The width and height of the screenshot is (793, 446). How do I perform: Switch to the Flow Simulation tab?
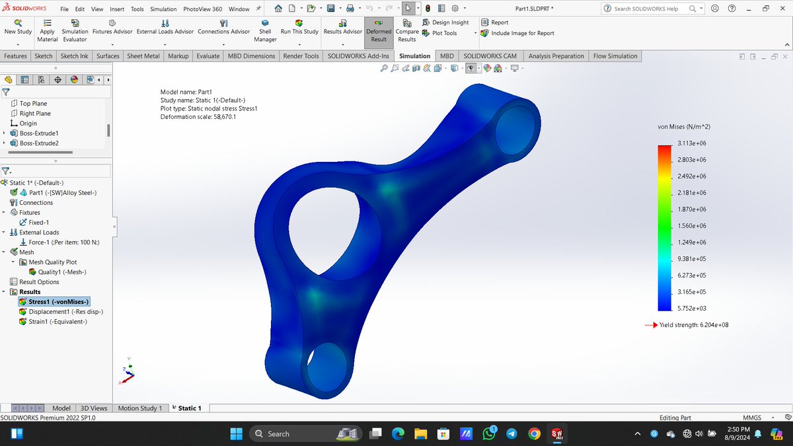tap(615, 56)
